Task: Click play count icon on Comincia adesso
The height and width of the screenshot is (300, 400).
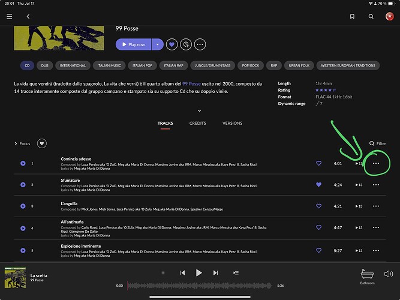Action: point(359,163)
